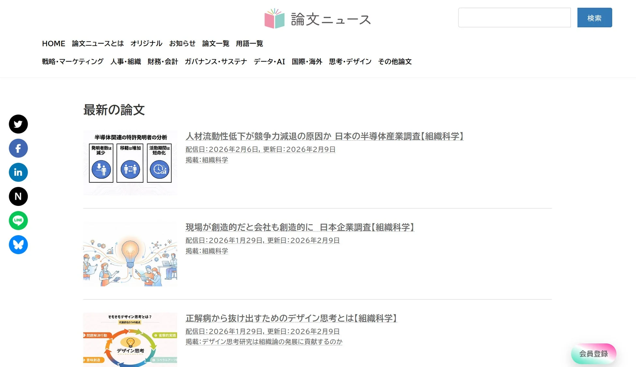636x367 pixels.
Task: Switch to the 論文一覧 page
Action: tap(216, 44)
